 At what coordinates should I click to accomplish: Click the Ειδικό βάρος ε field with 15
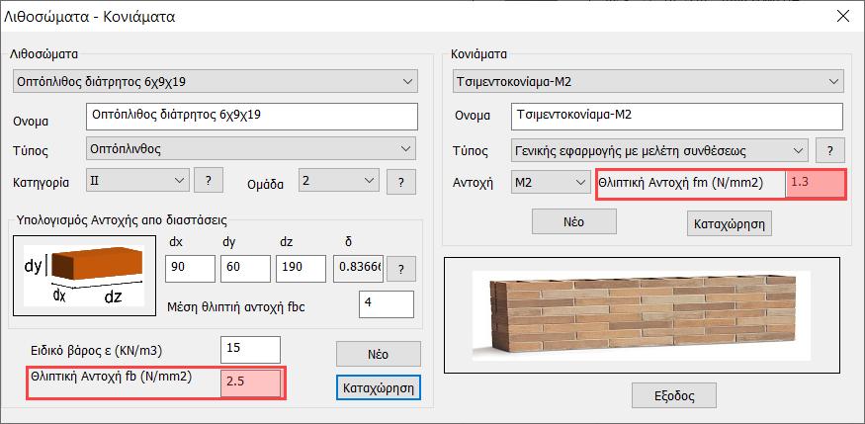[250, 350]
